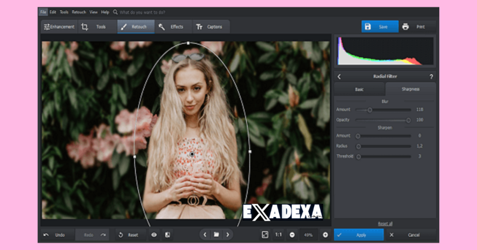Switch to the Tools tab with crop icon
477x250 pixels.
pos(97,27)
